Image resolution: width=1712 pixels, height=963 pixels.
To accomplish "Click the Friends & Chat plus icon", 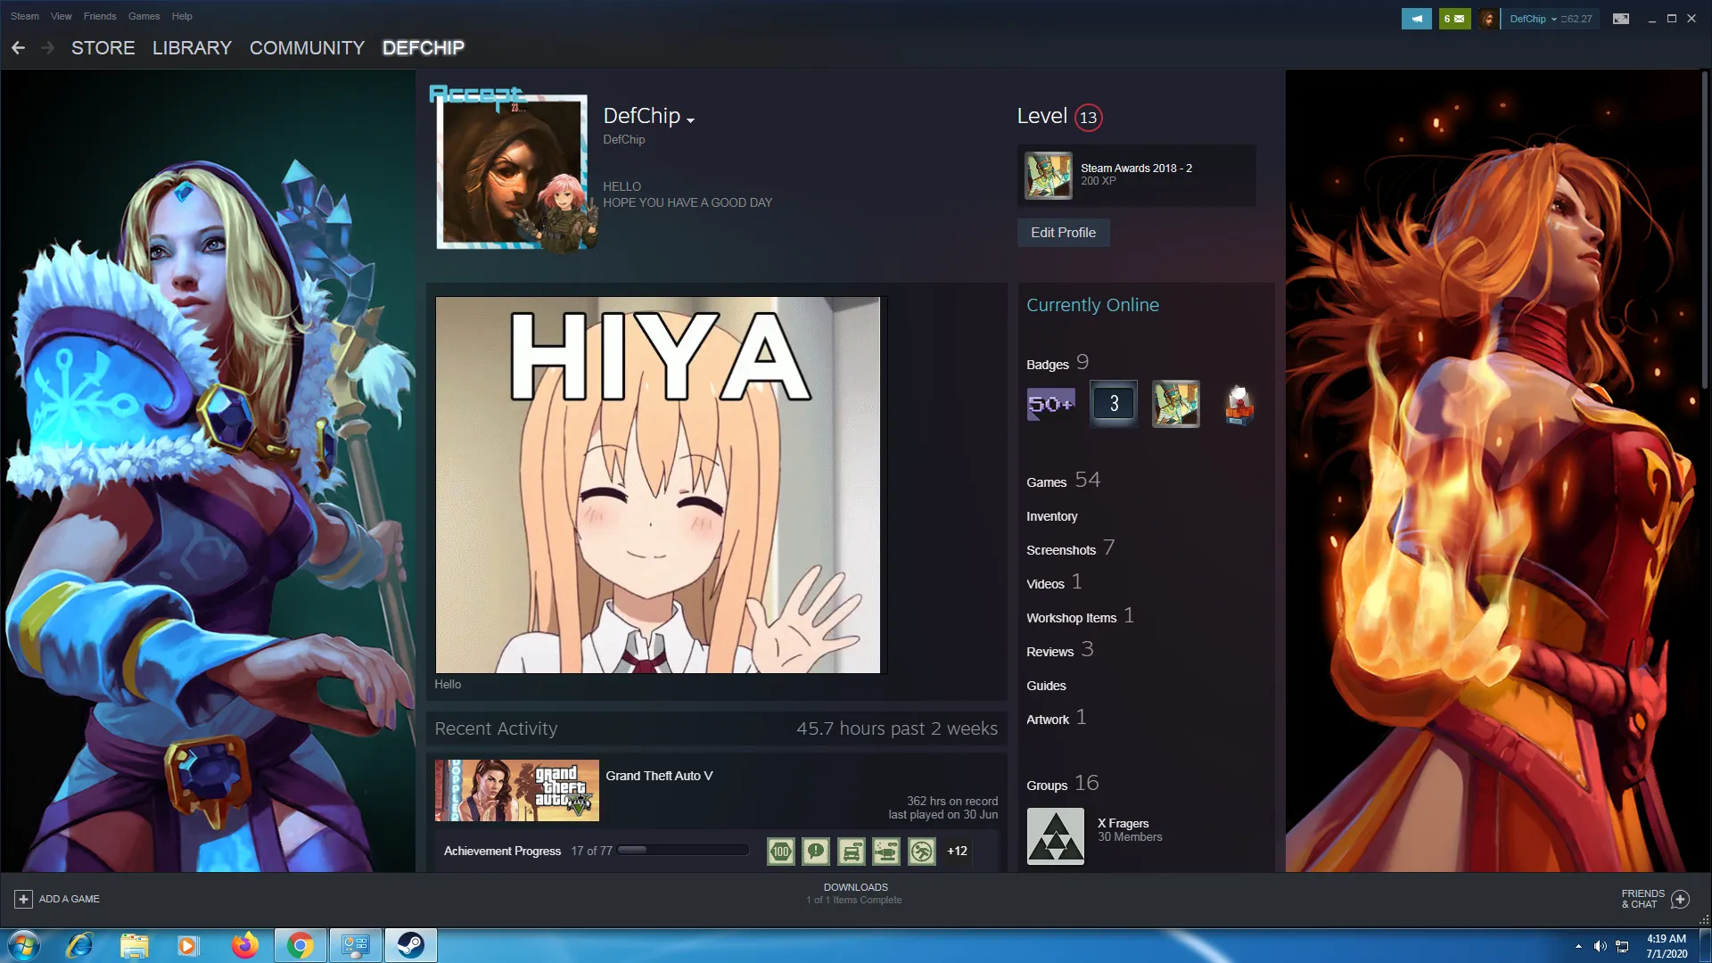I will click(1680, 899).
